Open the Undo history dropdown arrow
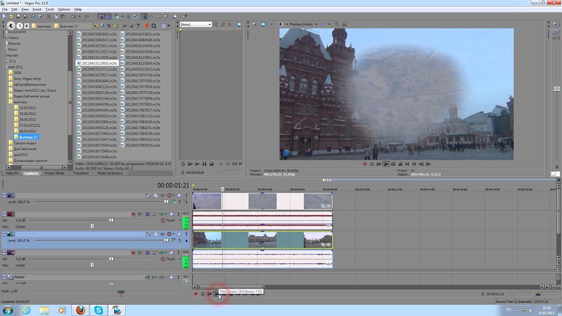Screen dimensions: 562x316 [x=79, y=16]
